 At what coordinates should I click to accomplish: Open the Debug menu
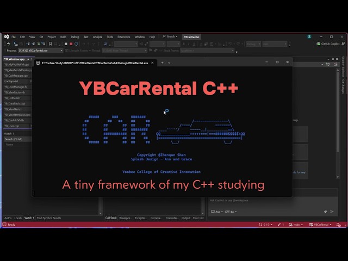pyautogui.click(x=75, y=37)
